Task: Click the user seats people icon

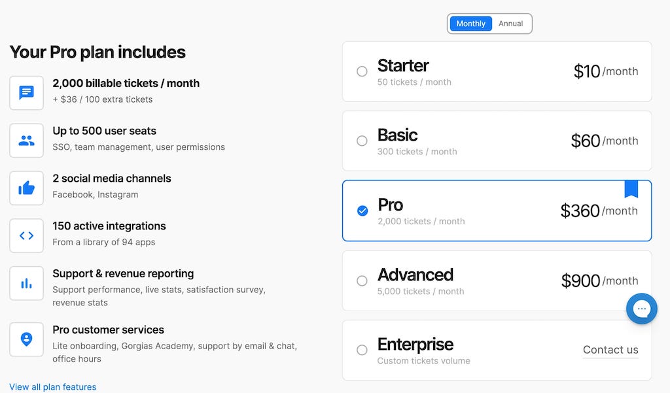Action: (26, 141)
